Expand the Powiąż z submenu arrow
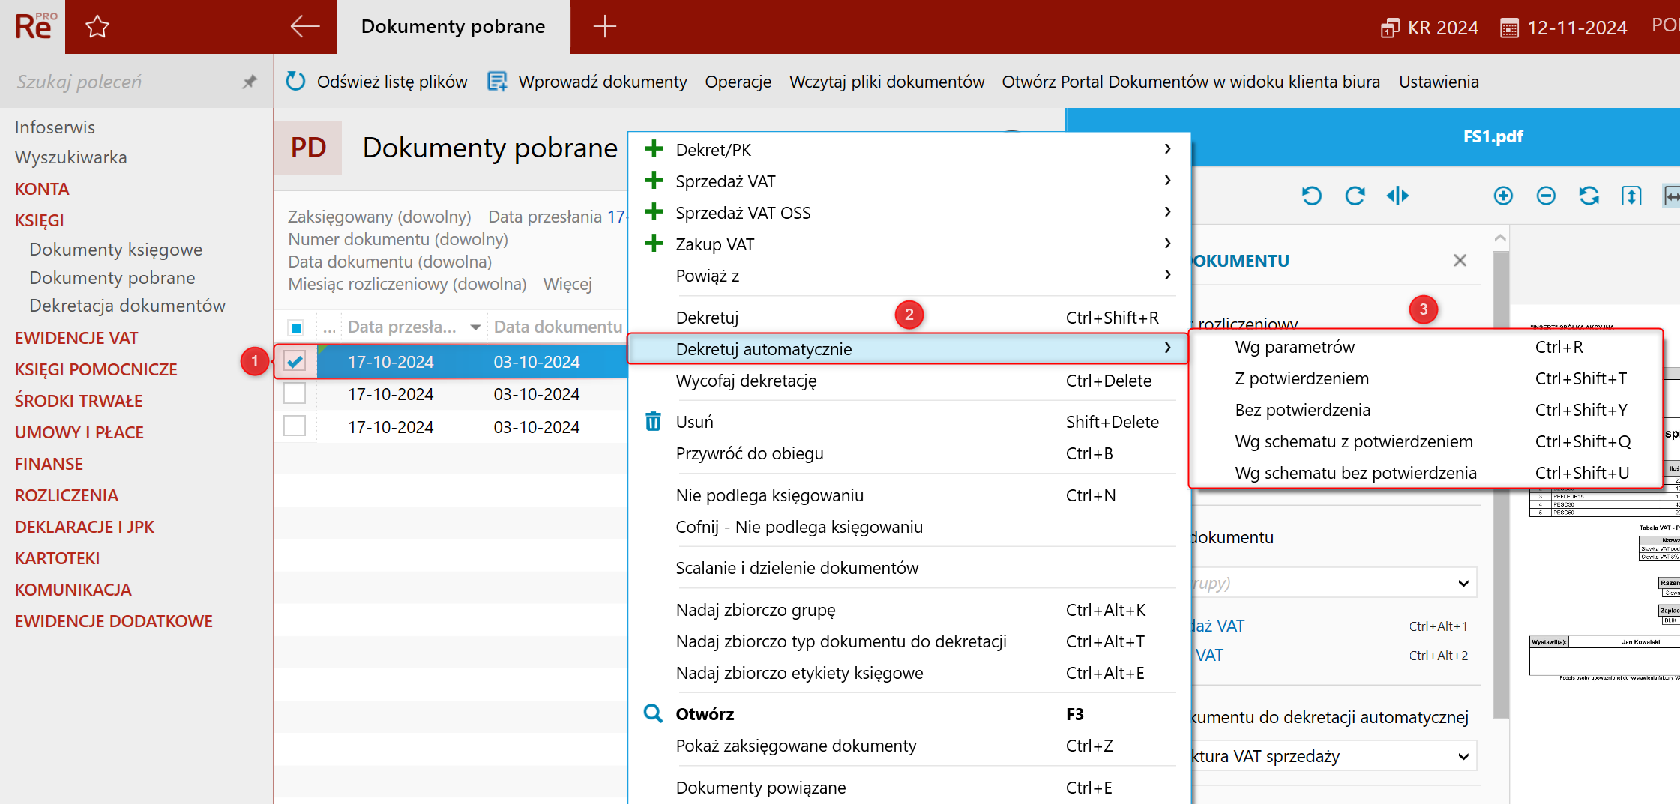 [x=1168, y=275]
